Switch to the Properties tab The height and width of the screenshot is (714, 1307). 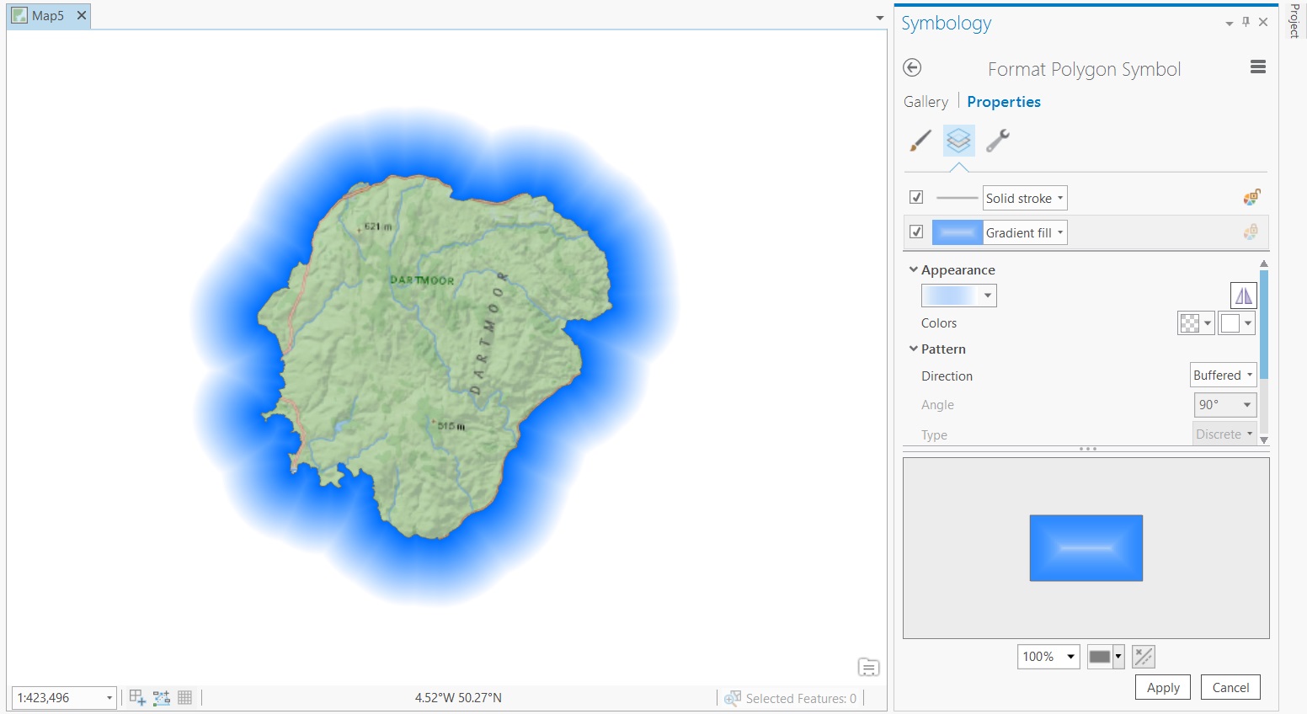(x=1004, y=102)
